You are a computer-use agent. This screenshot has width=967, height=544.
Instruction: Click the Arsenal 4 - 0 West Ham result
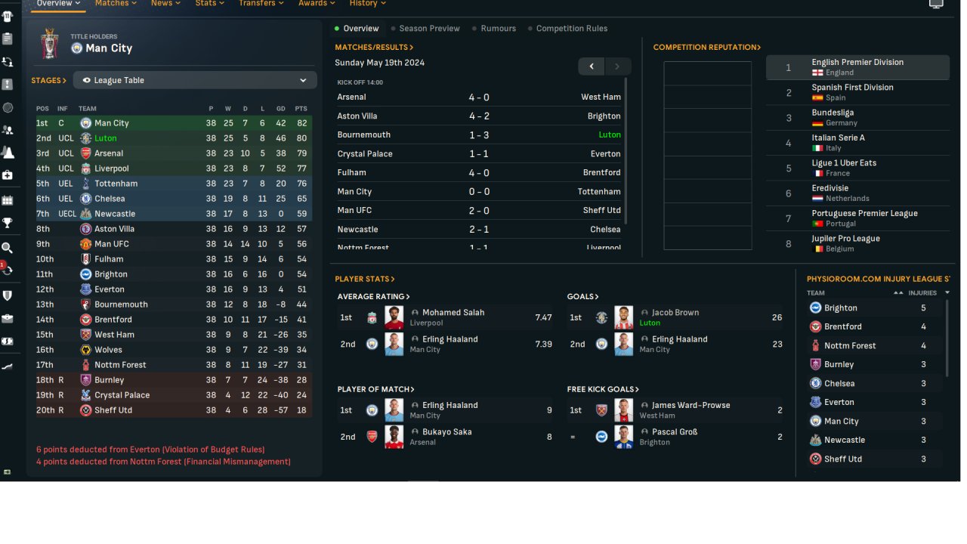pos(479,97)
